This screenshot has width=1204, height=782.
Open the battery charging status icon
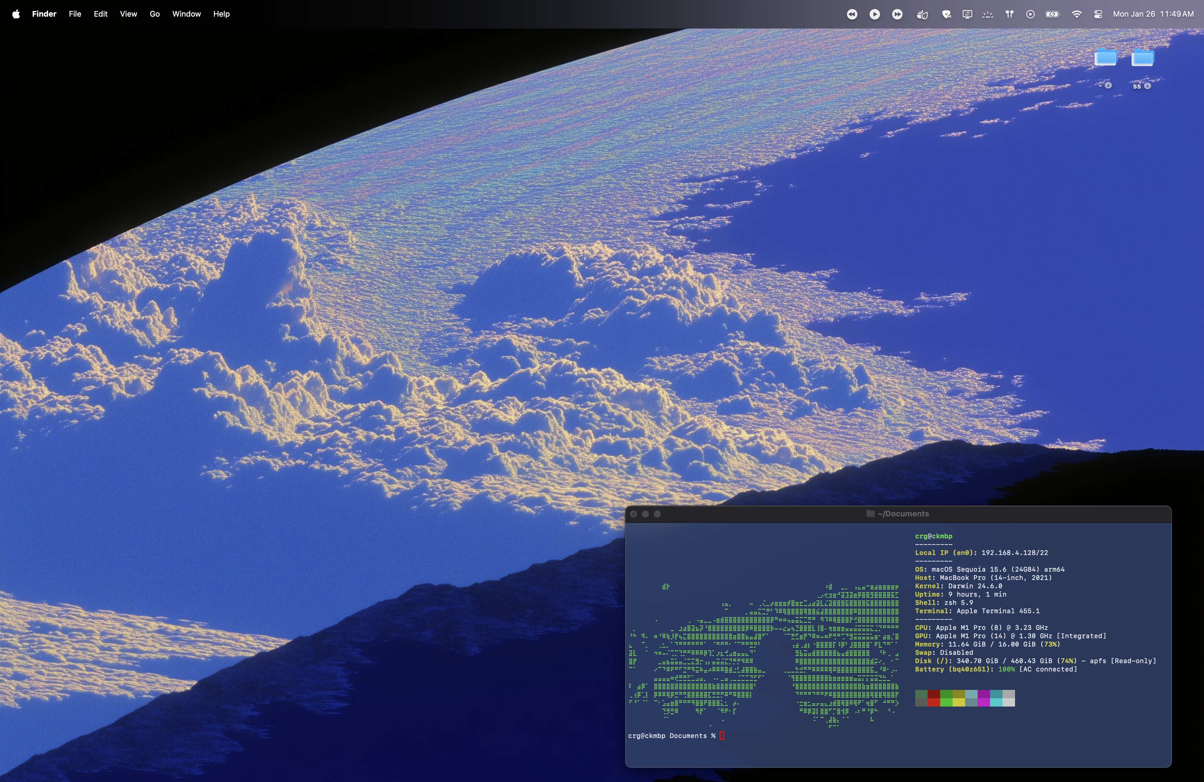[x=1053, y=14]
